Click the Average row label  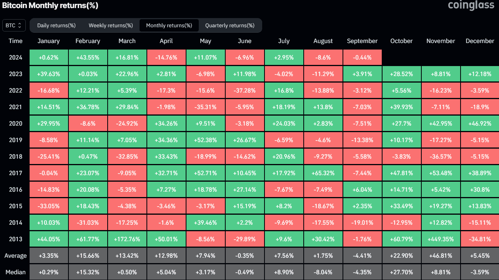(x=15, y=255)
